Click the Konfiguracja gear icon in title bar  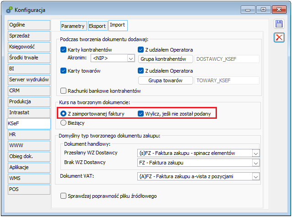coord(8,8)
